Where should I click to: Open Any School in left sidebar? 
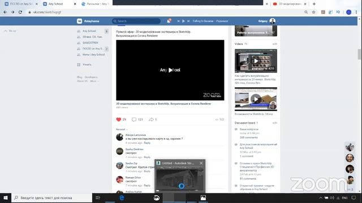point(89,31)
